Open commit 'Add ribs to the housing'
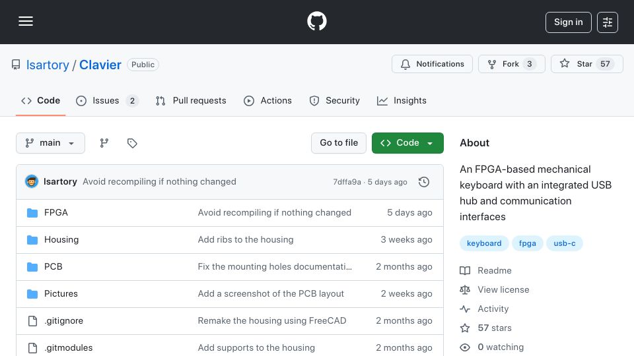This screenshot has width=634, height=356. pos(246,240)
